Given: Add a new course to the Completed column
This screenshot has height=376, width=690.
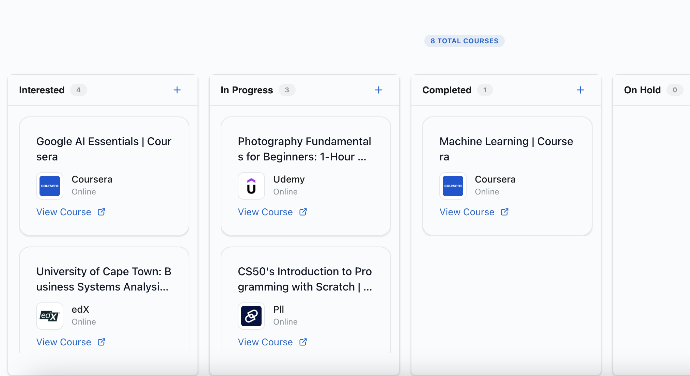Looking at the screenshot, I should (580, 90).
